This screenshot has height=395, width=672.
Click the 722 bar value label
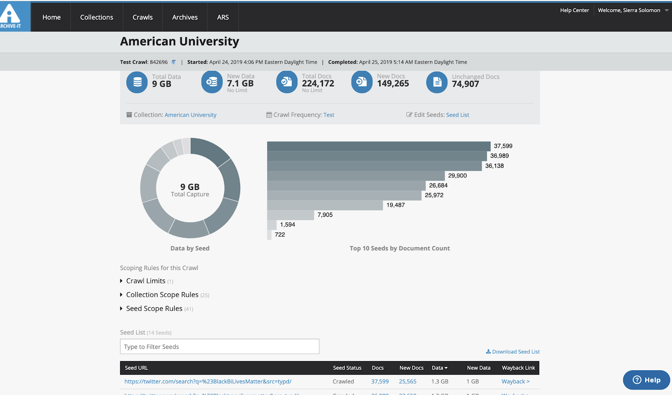point(280,234)
